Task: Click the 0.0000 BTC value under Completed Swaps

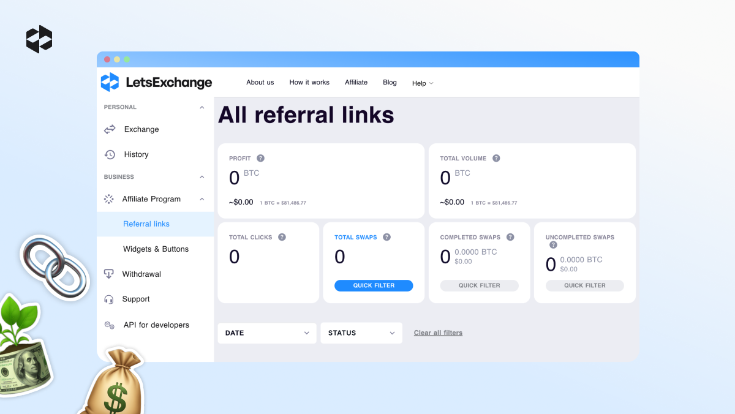Action: [476, 252]
